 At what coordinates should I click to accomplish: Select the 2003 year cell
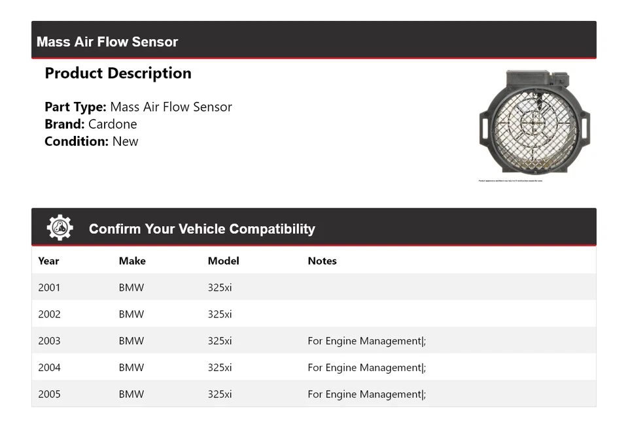coord(49,341)
